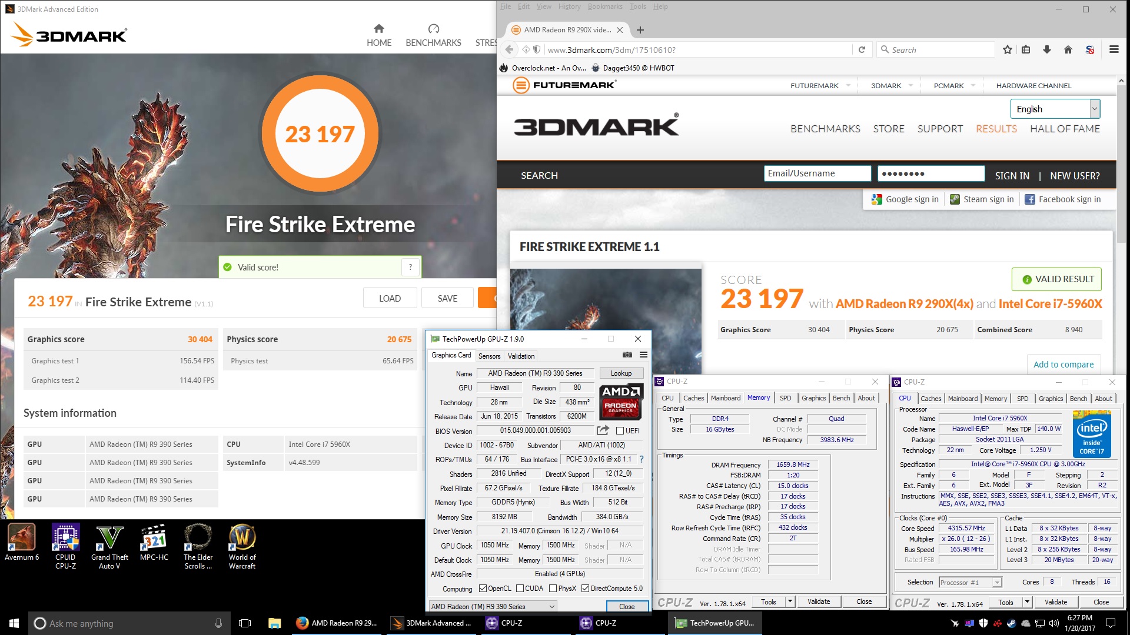This screenshot has height=635, width=1130.
Task: Open GPU-Z hamburger menu icon
Action: point(644,355)
